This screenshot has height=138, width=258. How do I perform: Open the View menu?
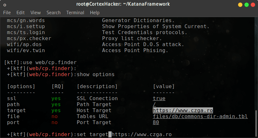(35, 13)
